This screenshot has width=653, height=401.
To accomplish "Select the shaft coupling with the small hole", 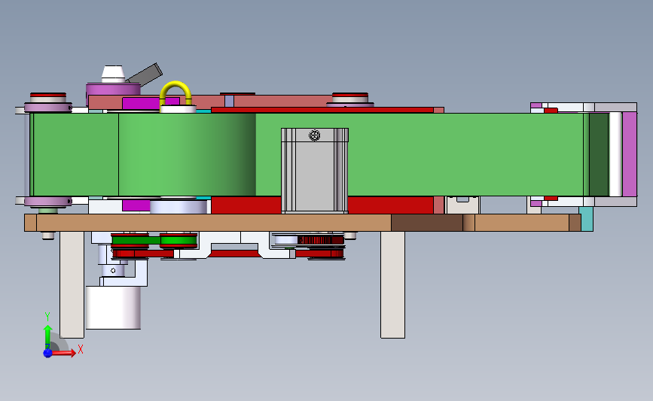I will tap(113, 270).
